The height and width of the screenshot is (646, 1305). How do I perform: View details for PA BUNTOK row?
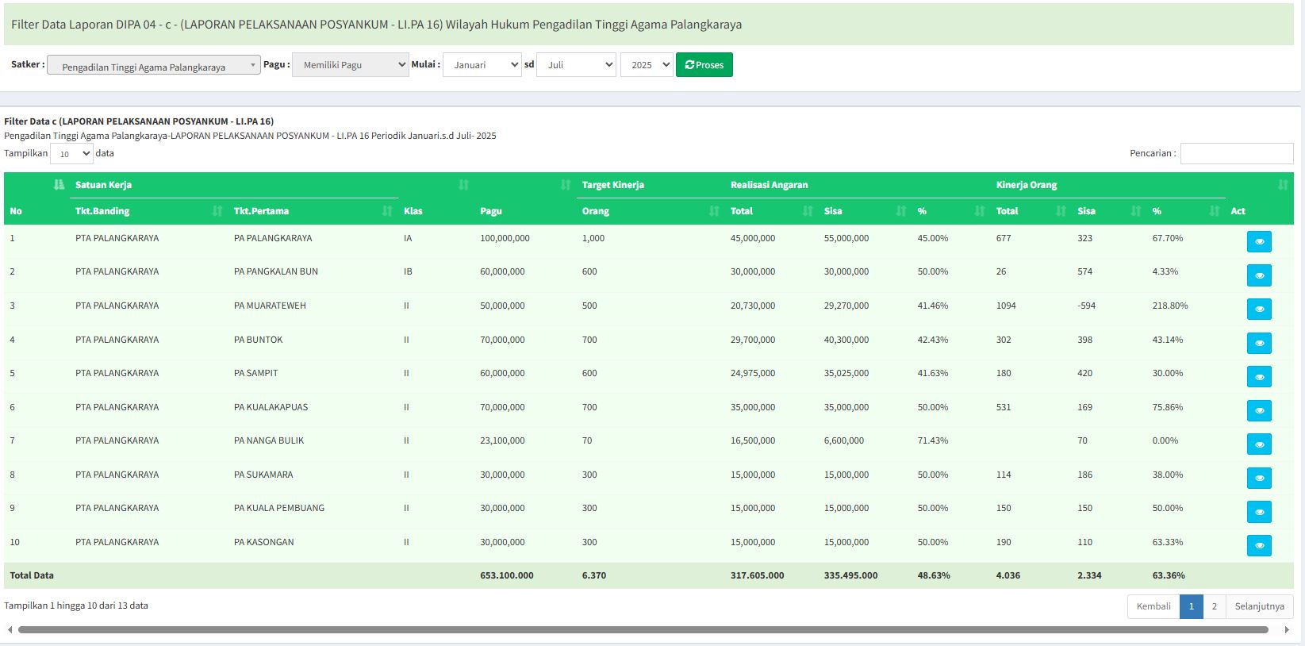[x=1259, y=343]
